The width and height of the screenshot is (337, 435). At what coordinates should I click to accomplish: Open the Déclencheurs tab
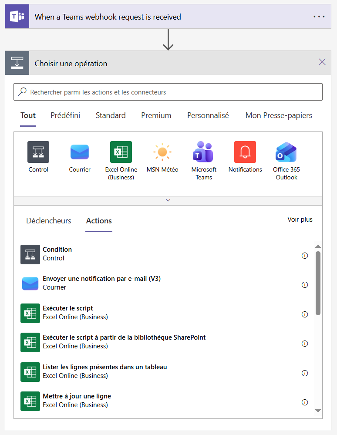point(49,221)
